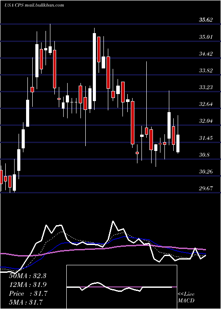Click the MACD inset chart
221x309 pixels.
click(x=122, y=287)
